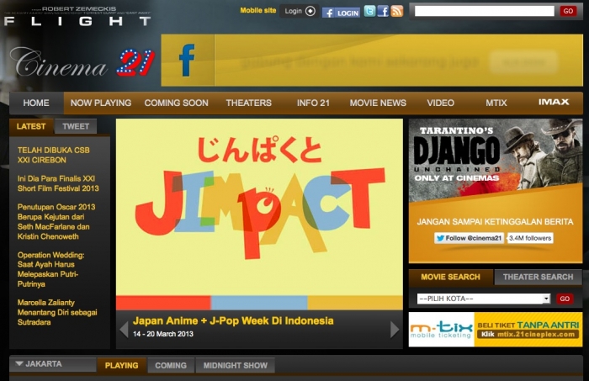This screenshot has width=589, height=381.
Task: Open the RSS feed icon
Action: click(x=396, y=11)
